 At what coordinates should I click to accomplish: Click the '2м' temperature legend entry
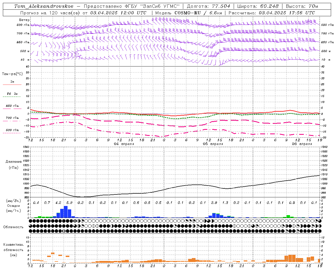tap(12, 82)
